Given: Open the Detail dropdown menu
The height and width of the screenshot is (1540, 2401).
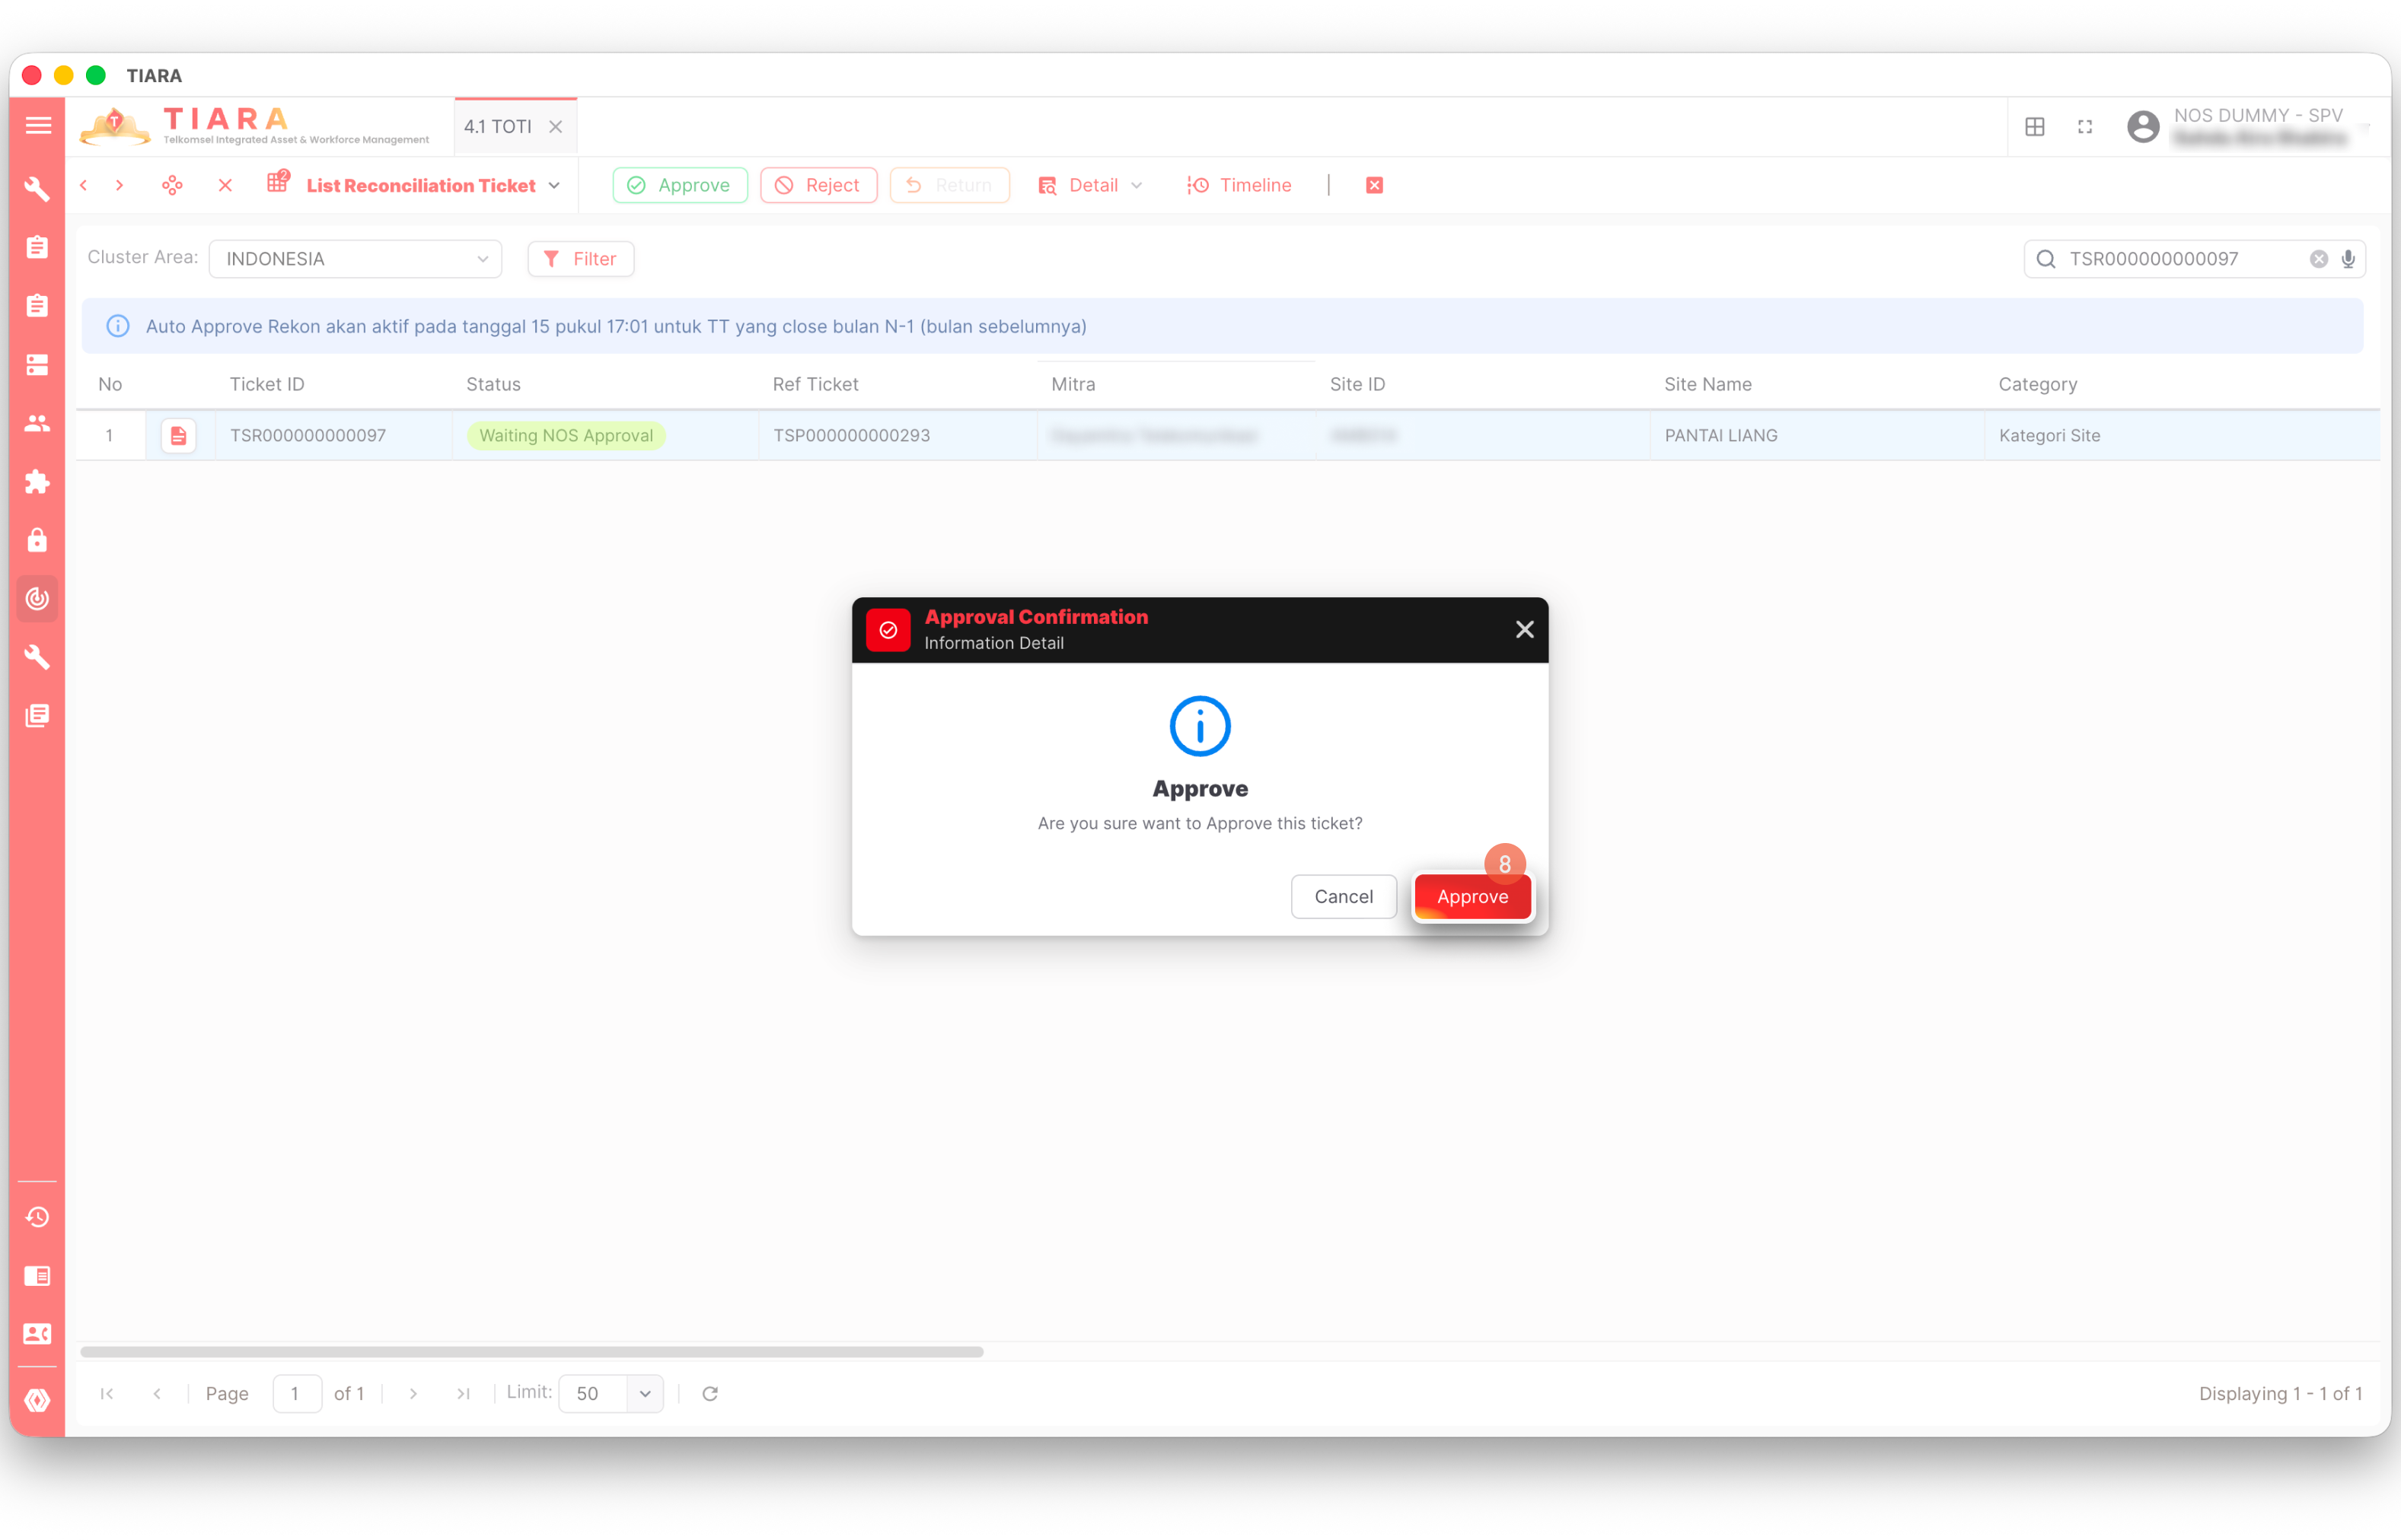Looking at the screenshot, I should pos(1092,185).
